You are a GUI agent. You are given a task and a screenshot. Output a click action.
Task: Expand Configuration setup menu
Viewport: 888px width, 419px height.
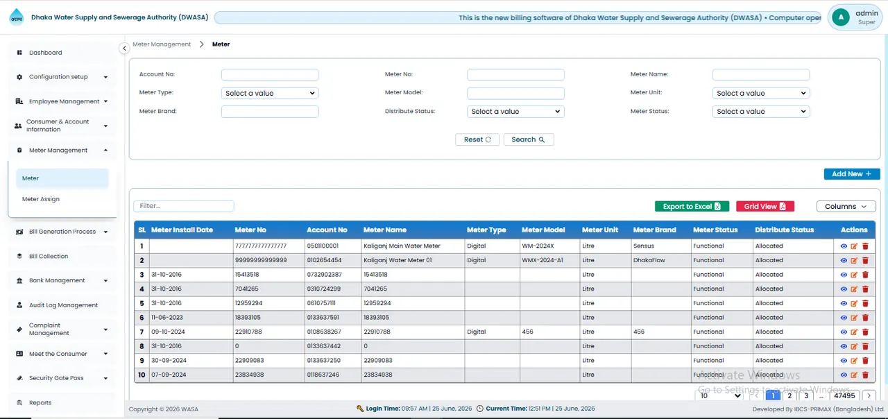point(62,77)
